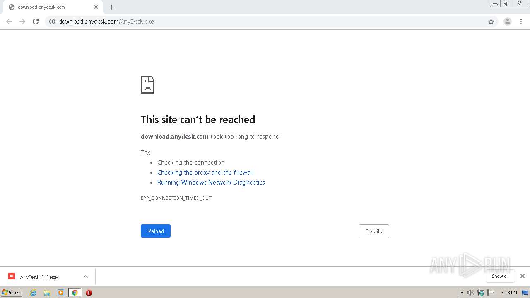The height and width of the screenshot is (298, 530).
Task: Select Chrome taskbar icon
Action: 75,293
